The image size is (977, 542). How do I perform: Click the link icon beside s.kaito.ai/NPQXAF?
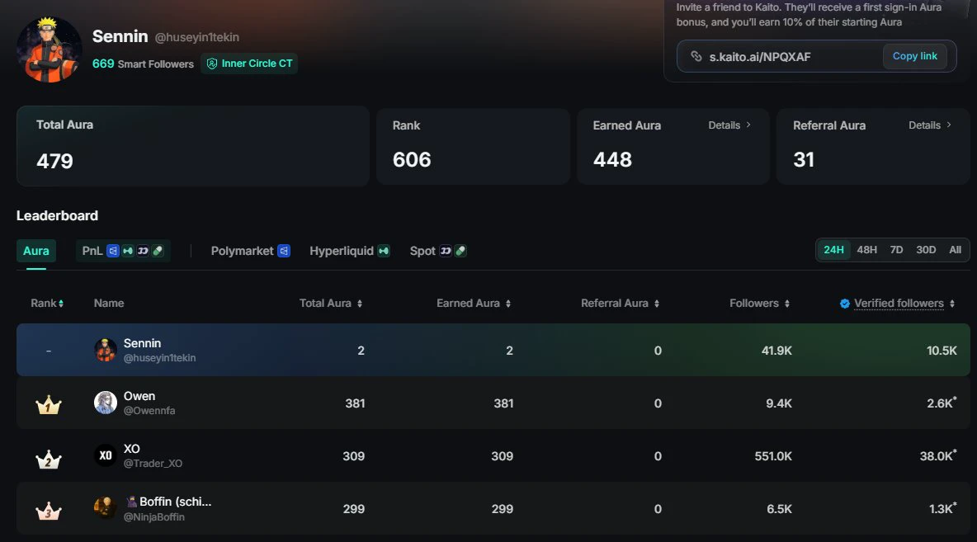click(x=696, y=56)
